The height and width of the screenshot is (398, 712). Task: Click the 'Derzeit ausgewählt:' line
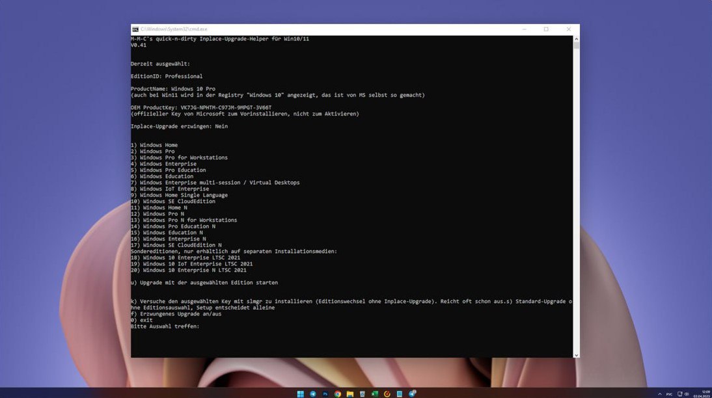coord(160,64)
